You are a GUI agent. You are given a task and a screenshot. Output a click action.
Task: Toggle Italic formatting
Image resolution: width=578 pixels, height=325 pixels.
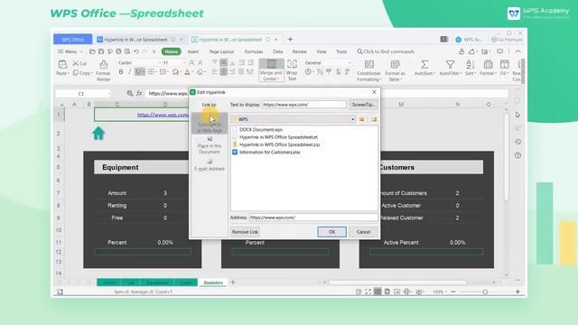129,72
